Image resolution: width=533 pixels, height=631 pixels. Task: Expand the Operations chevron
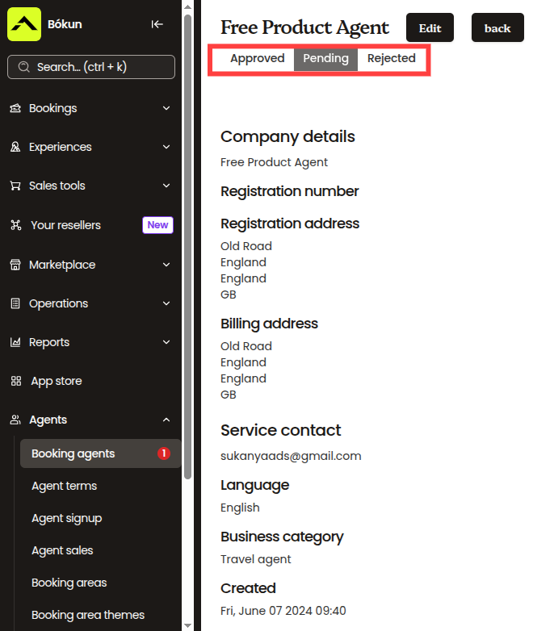166,303
